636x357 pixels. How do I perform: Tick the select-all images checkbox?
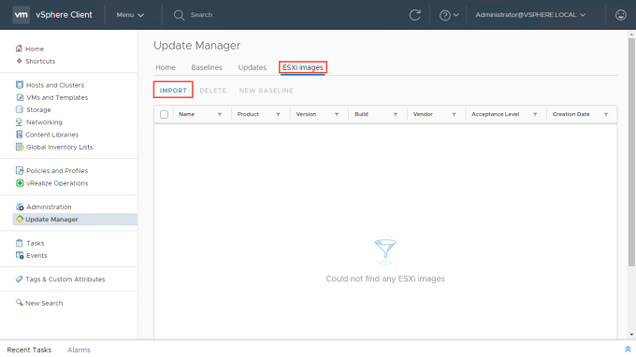click(x=164, y=115)
